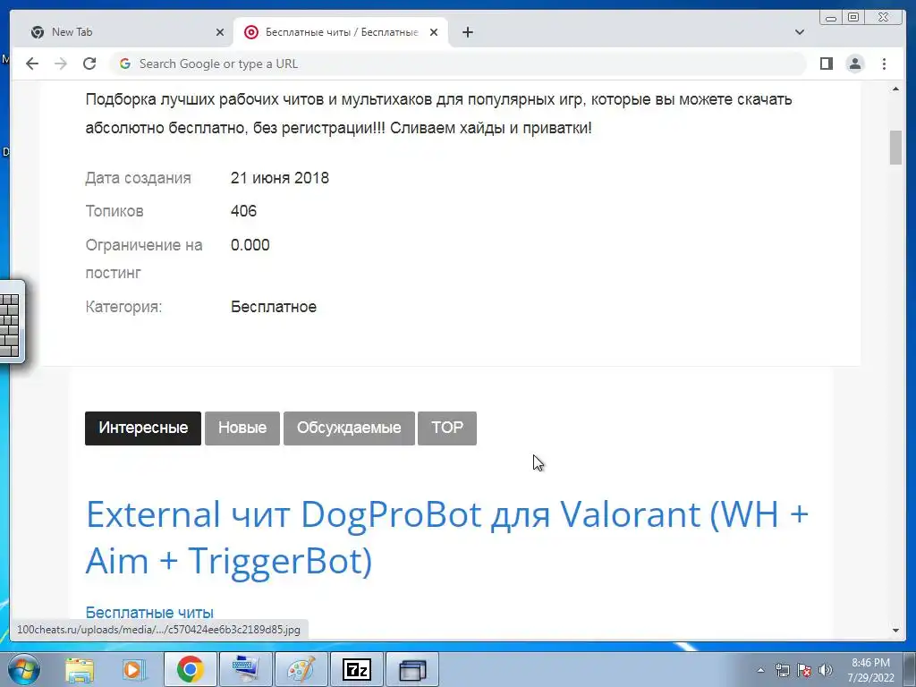The width and height of the screenshot is (916, 687).
Task: Show hidden system tray icons
Action: [x=760, y=670]
